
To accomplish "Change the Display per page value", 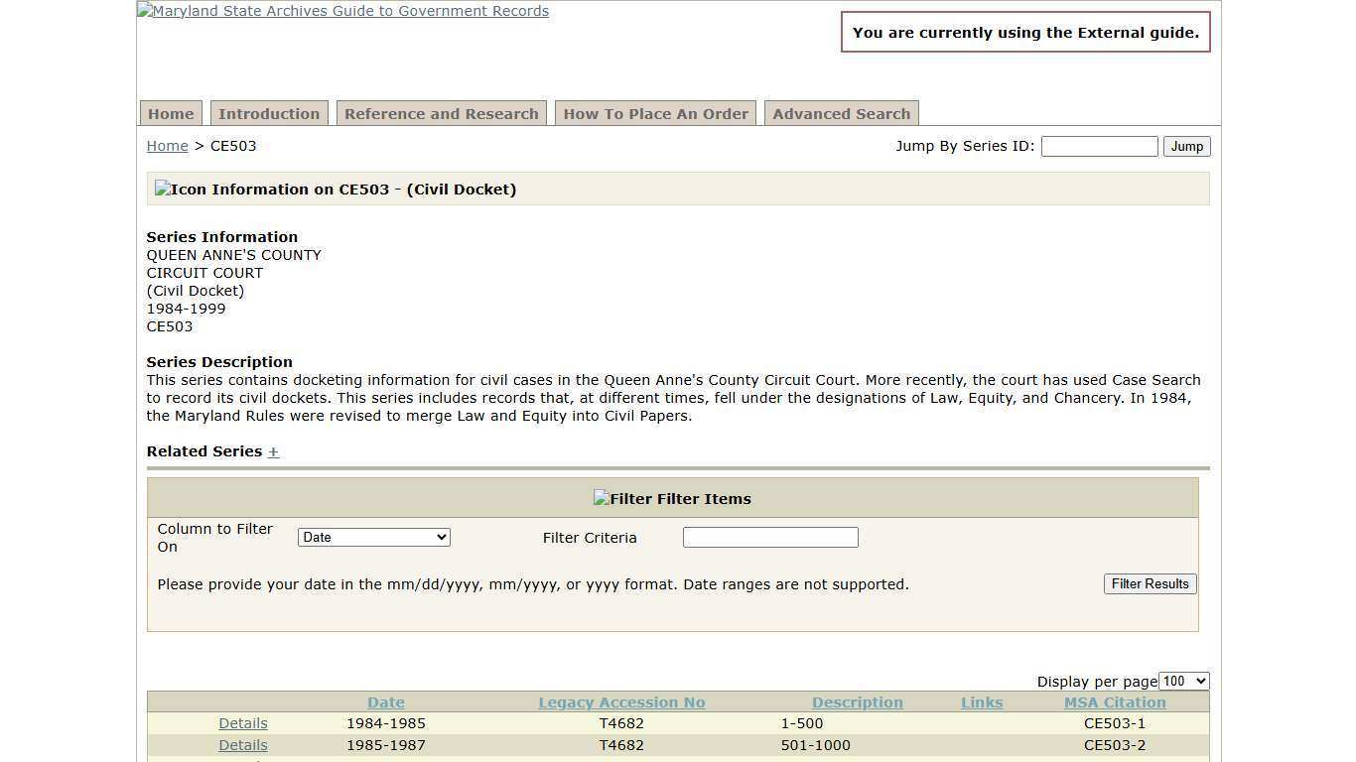I will point(1183,681).
